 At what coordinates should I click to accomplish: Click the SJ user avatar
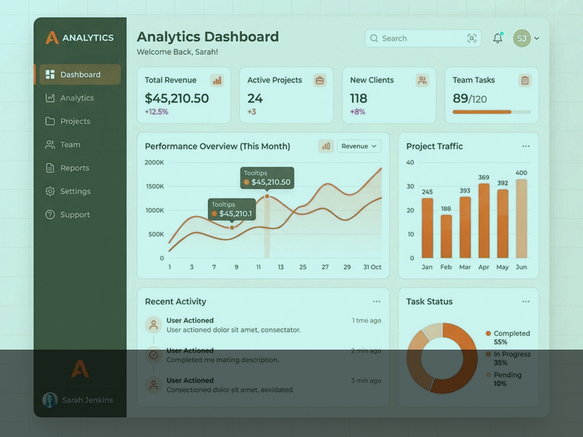pos(522,38)
